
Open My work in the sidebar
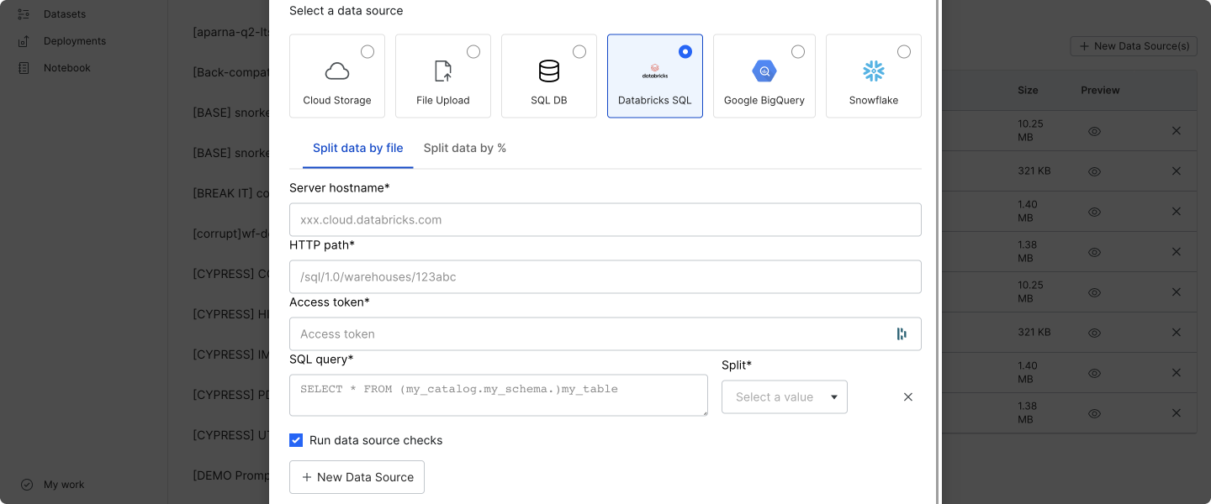pos(64,485)
